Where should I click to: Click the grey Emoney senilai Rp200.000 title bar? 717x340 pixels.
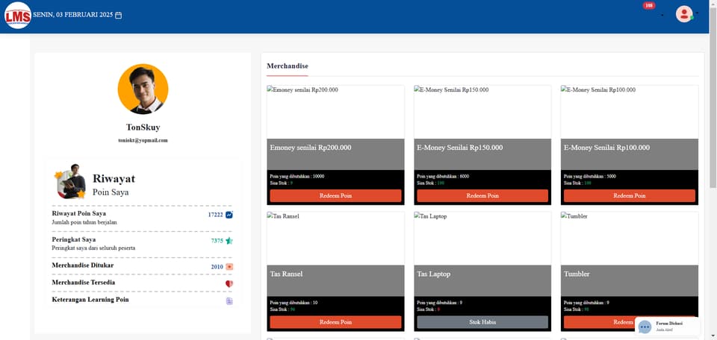tap(335, 154)
